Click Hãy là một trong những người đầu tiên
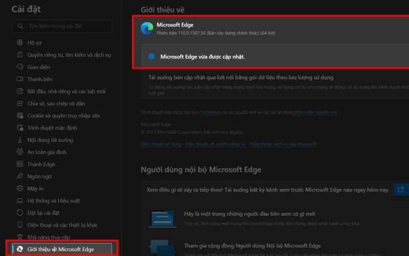The image size is (409, 256). [x=250, y=214]
